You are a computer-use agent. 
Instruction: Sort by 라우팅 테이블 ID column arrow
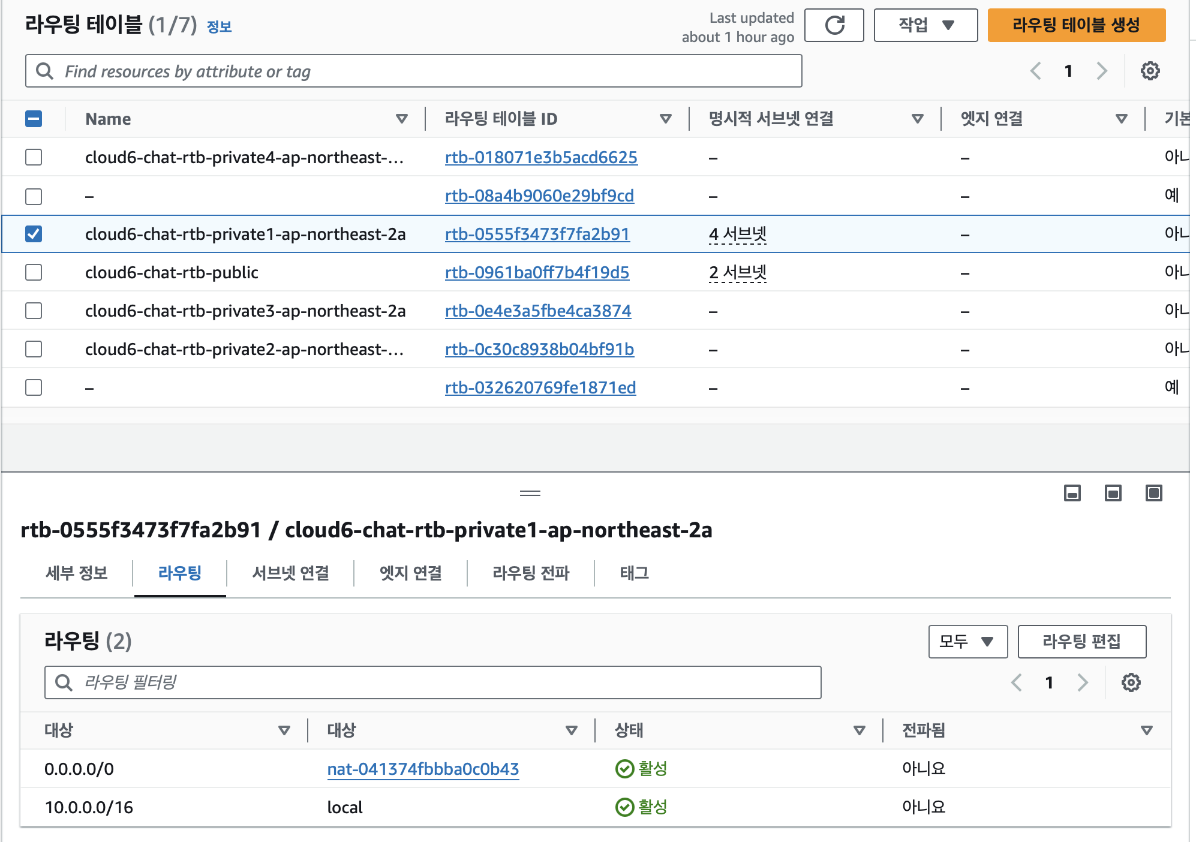(665, 119)
